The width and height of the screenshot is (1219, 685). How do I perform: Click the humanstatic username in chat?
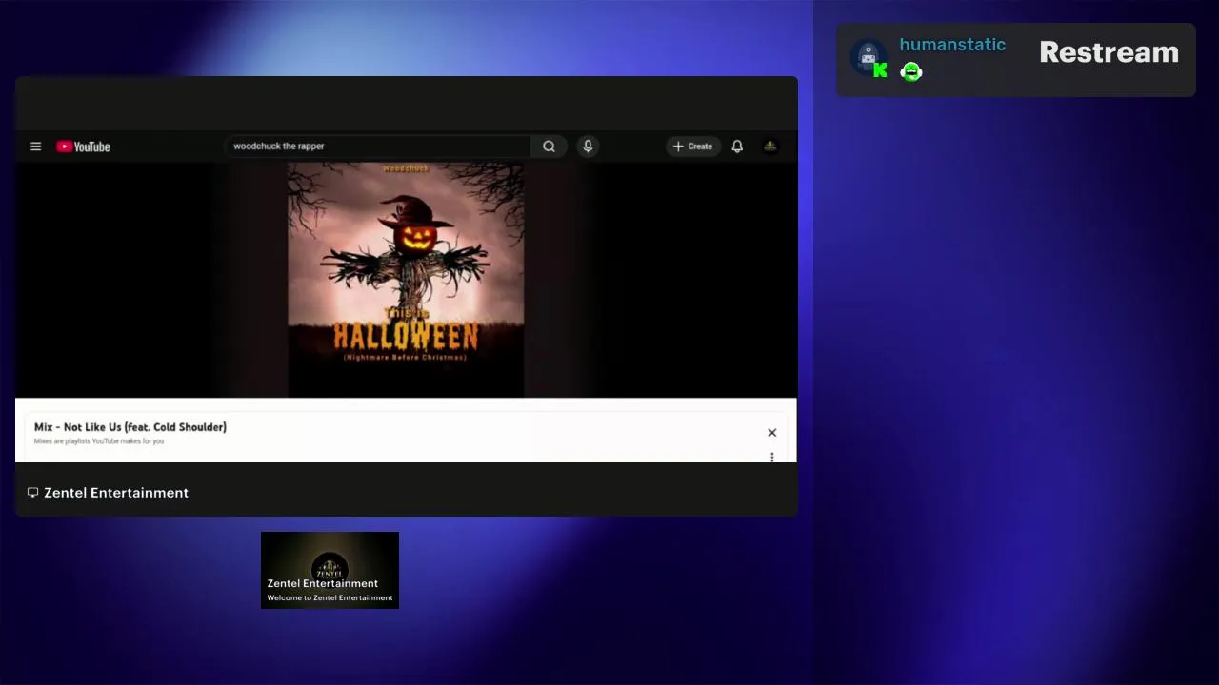[952, 45]
